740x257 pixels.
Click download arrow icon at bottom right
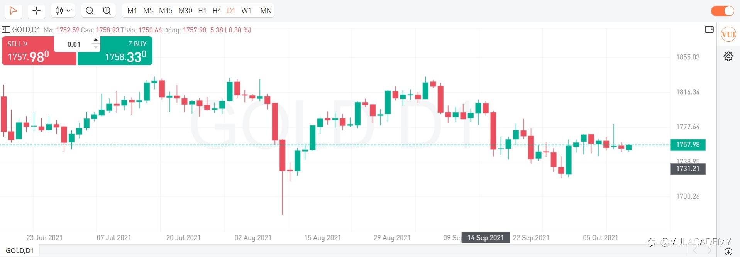tap(728, 252)
